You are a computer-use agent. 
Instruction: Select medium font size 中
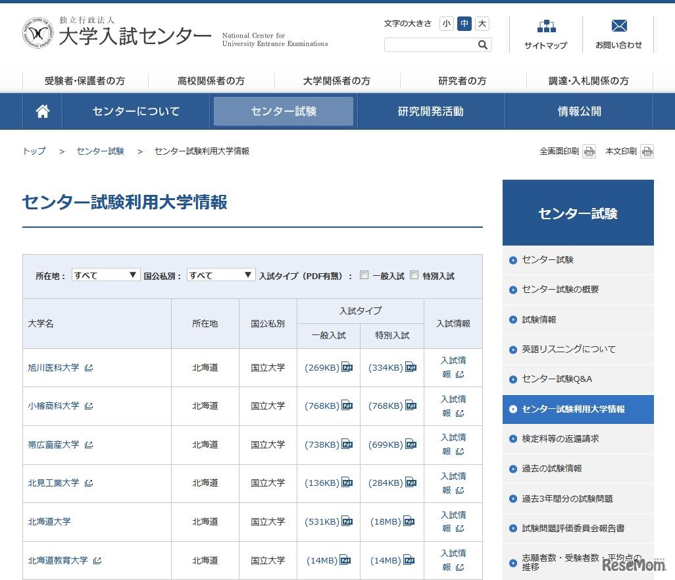(x=464, y=23)
